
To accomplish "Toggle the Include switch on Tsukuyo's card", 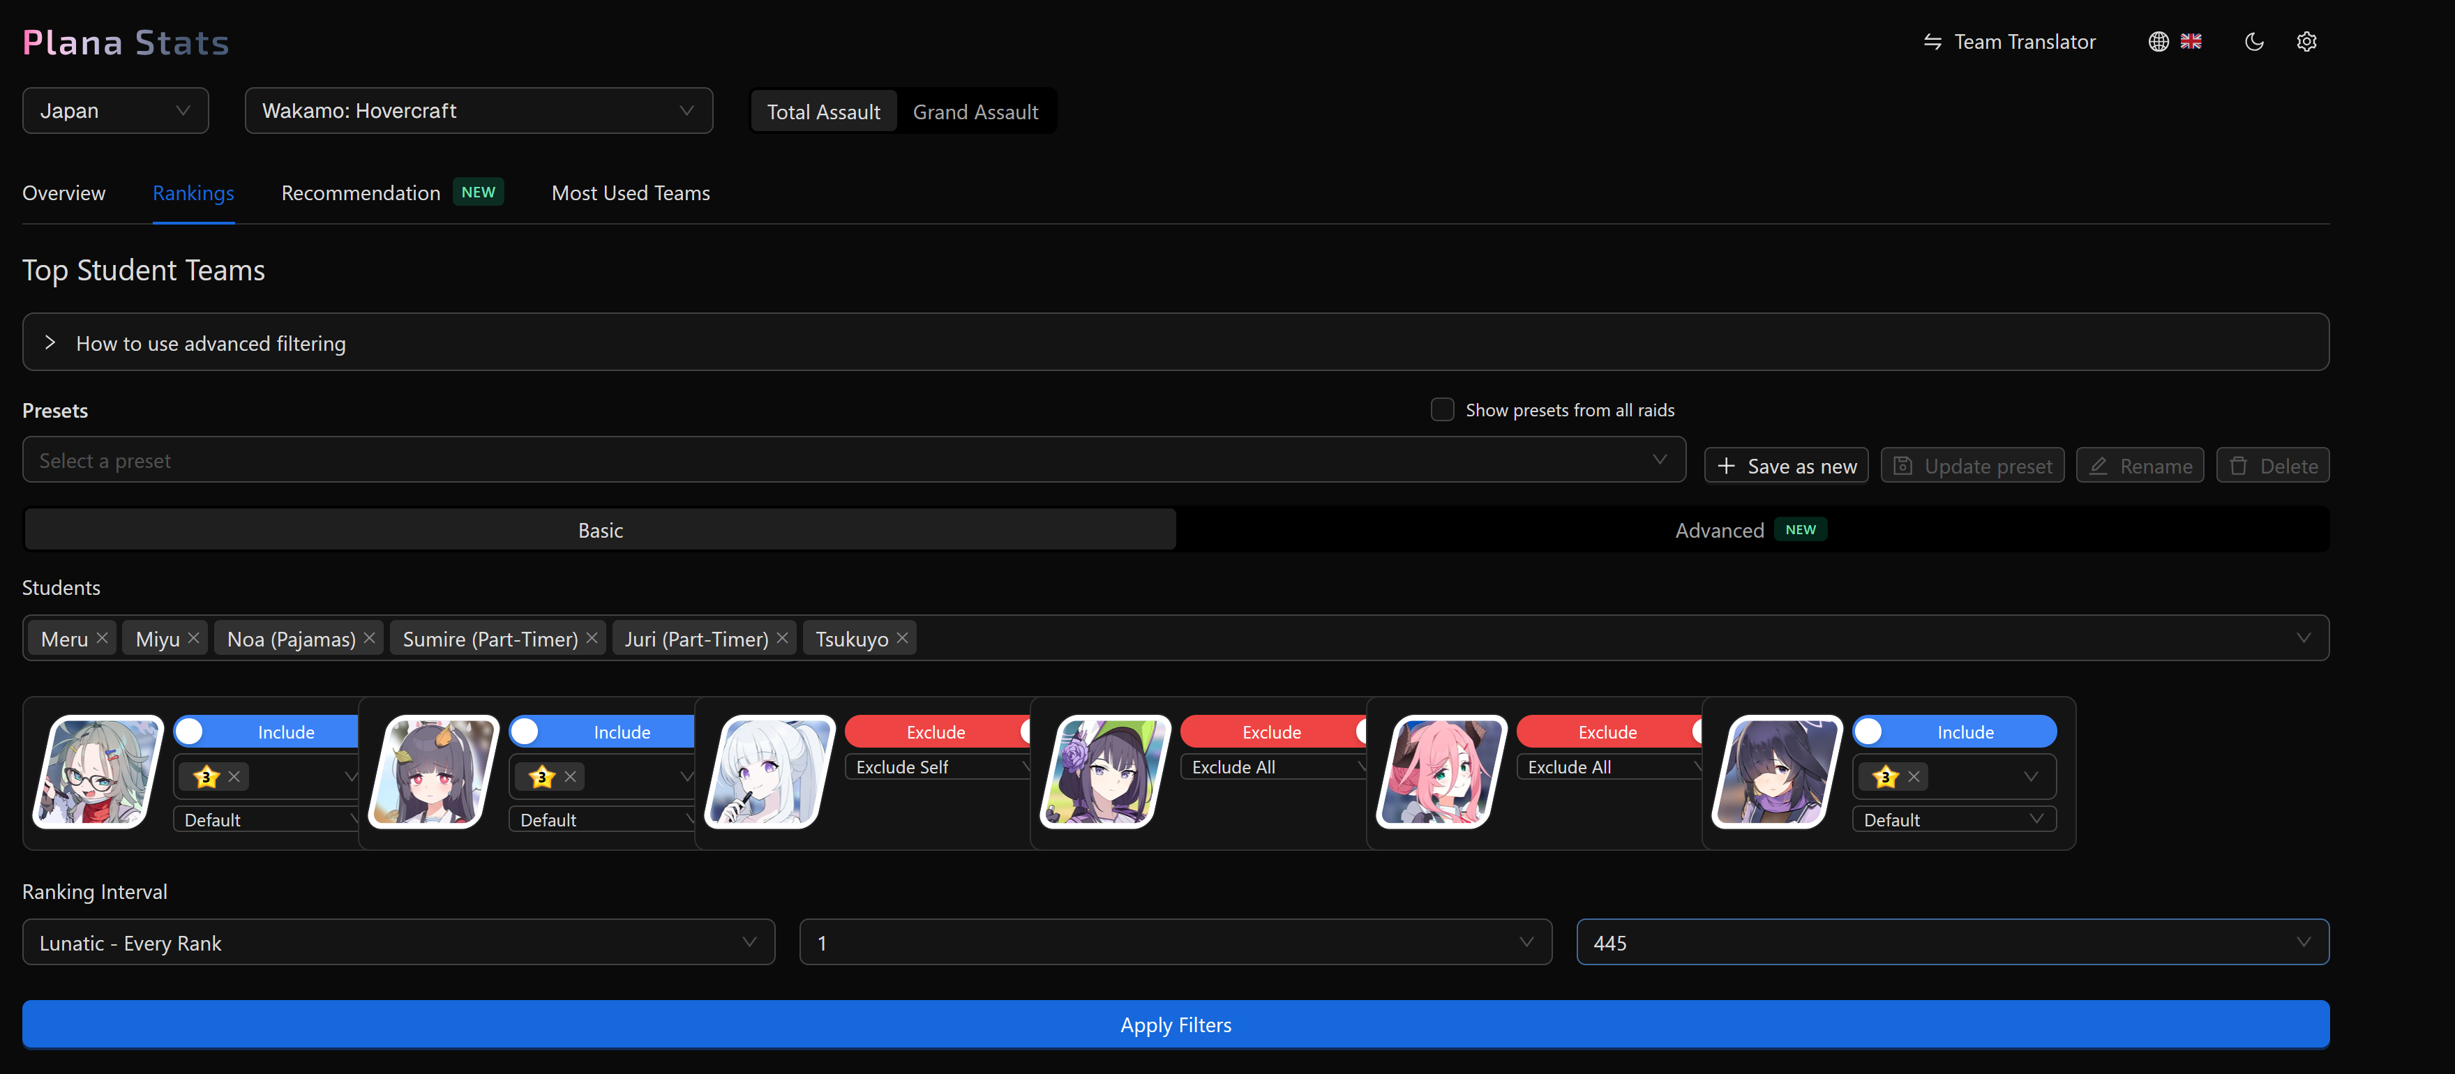I will (x=1955, y=731).
